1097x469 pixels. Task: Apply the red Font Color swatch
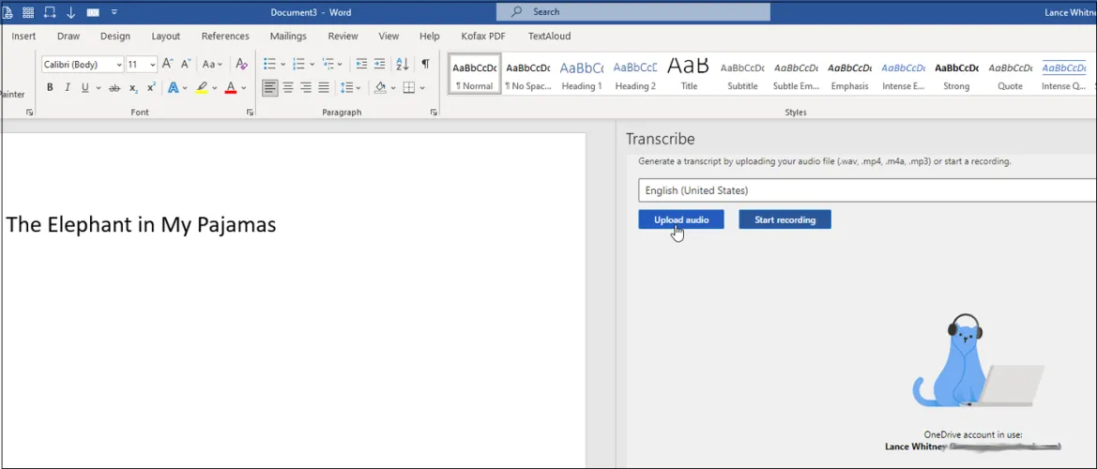click(230, 87)
